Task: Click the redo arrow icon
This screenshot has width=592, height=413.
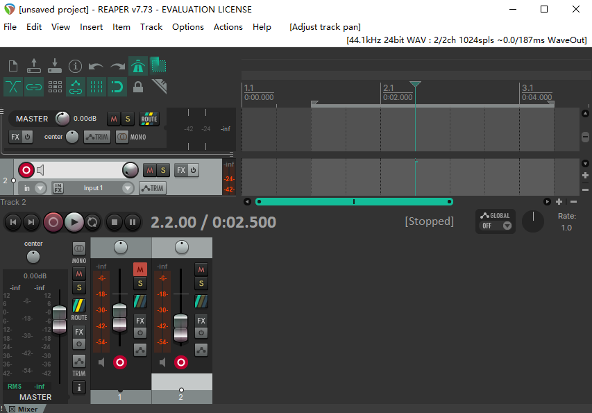Action: [x=117, y=66]
